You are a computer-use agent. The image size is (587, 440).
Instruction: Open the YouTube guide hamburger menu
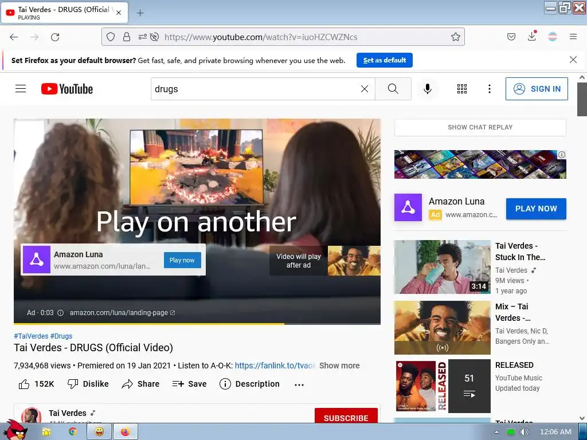pyautogui.click(x=21, y=89)
